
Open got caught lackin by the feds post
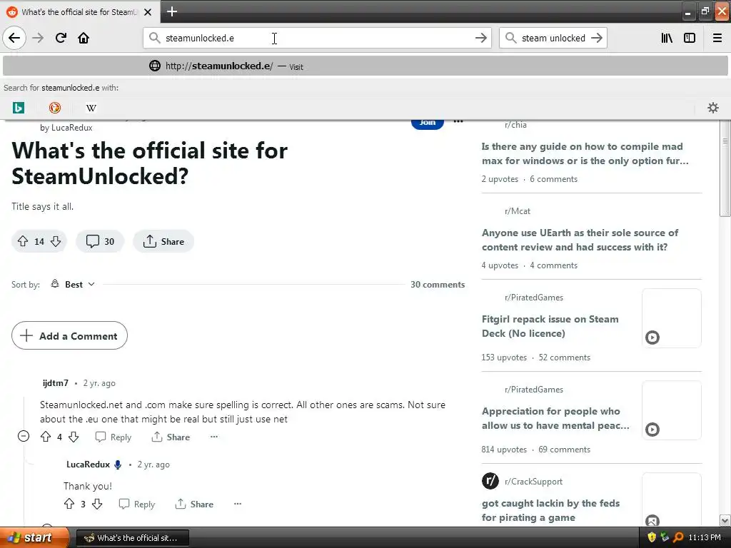(550, 510)
